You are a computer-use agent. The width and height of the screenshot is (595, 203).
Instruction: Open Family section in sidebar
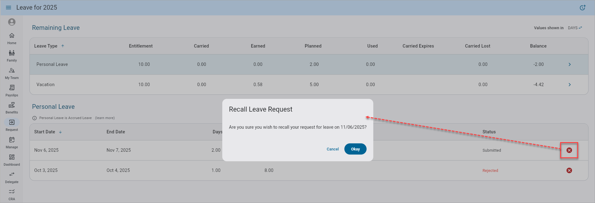tap(12, 56)
